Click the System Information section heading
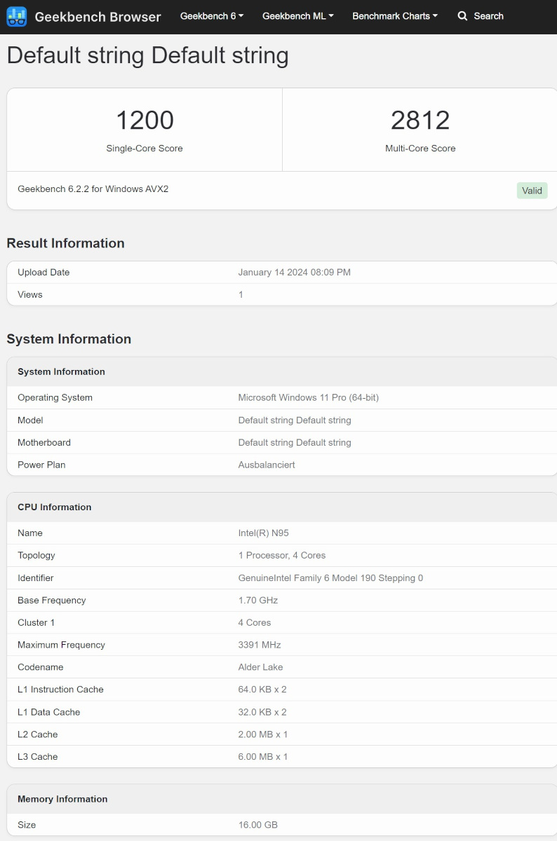The width and height of the screenshot is (557, 841). (x=69, y=340)
